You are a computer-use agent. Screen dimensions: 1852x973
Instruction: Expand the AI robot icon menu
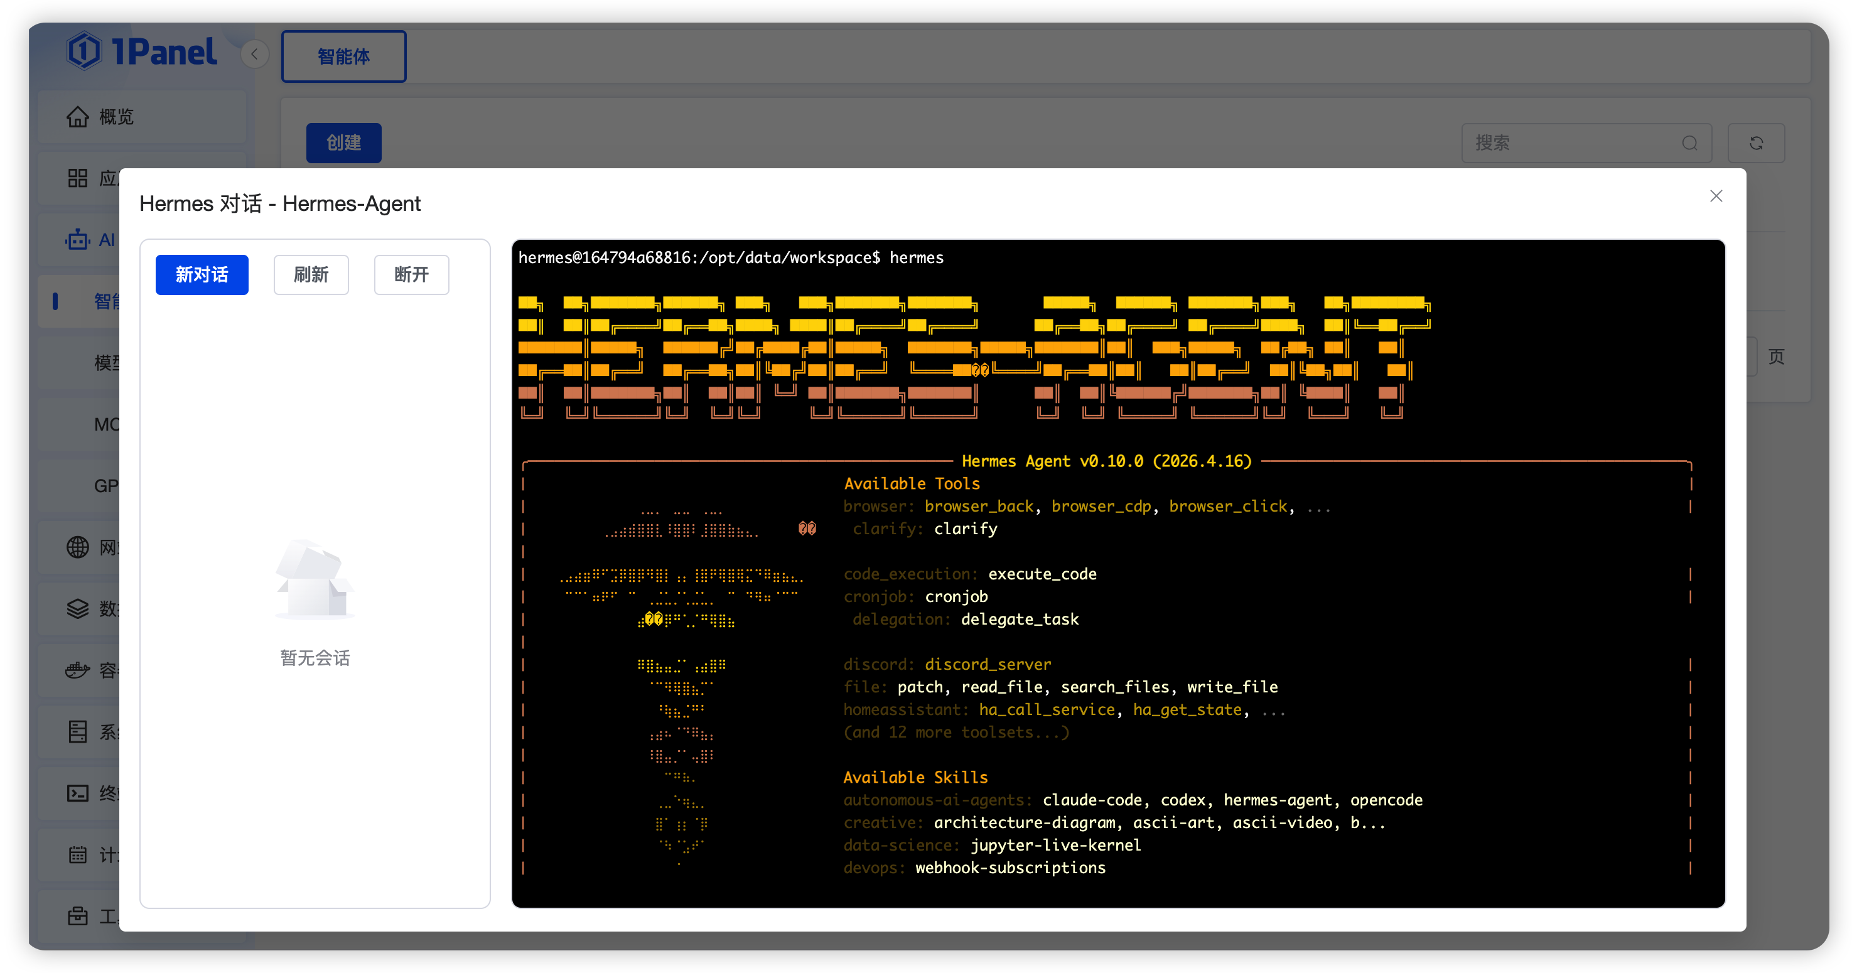(x=78, y=239)
